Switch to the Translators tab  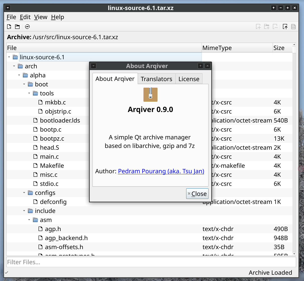[x=157, y=79]
